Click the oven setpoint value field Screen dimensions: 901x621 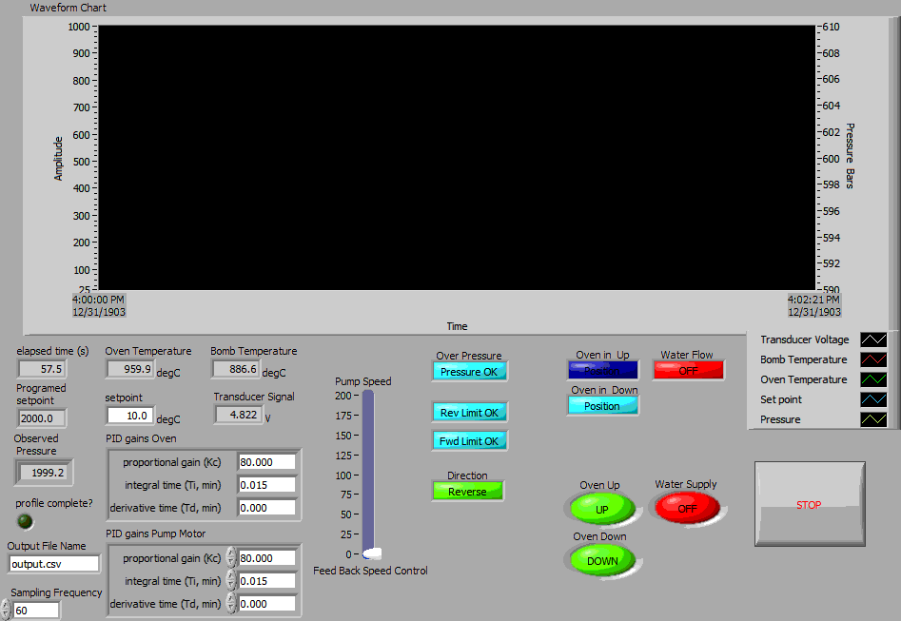pos(130,416)
